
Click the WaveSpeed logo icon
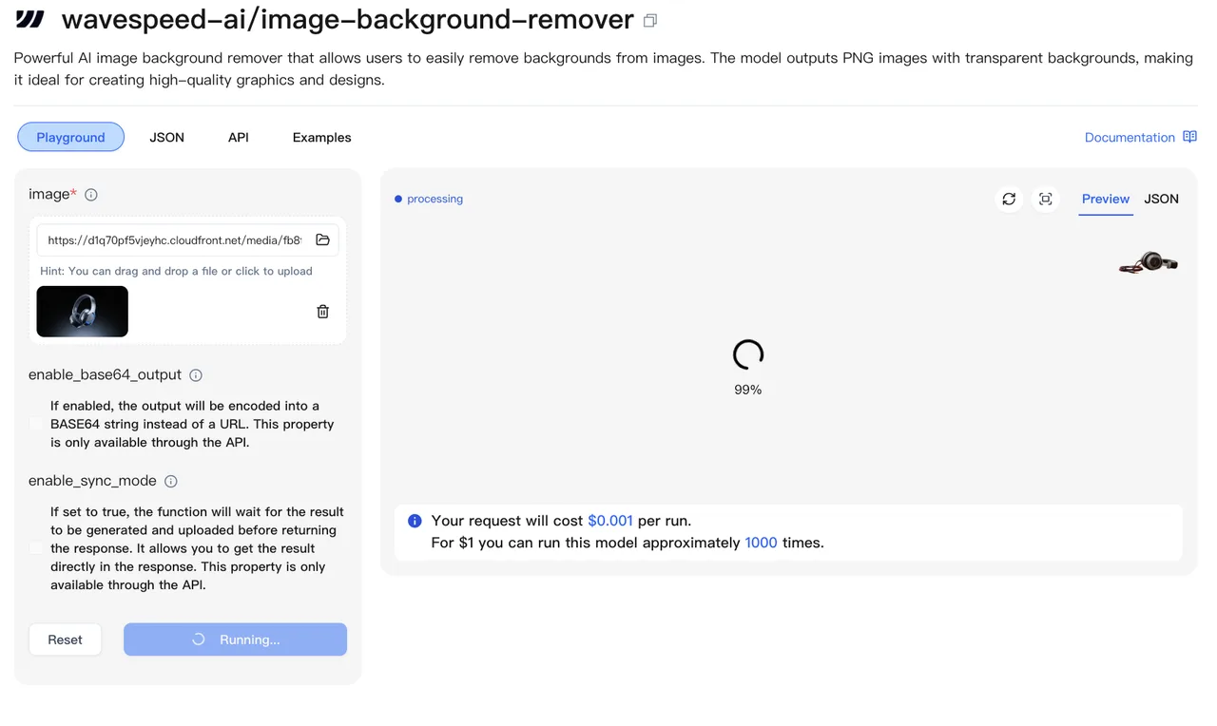click(x=30, y=20)
